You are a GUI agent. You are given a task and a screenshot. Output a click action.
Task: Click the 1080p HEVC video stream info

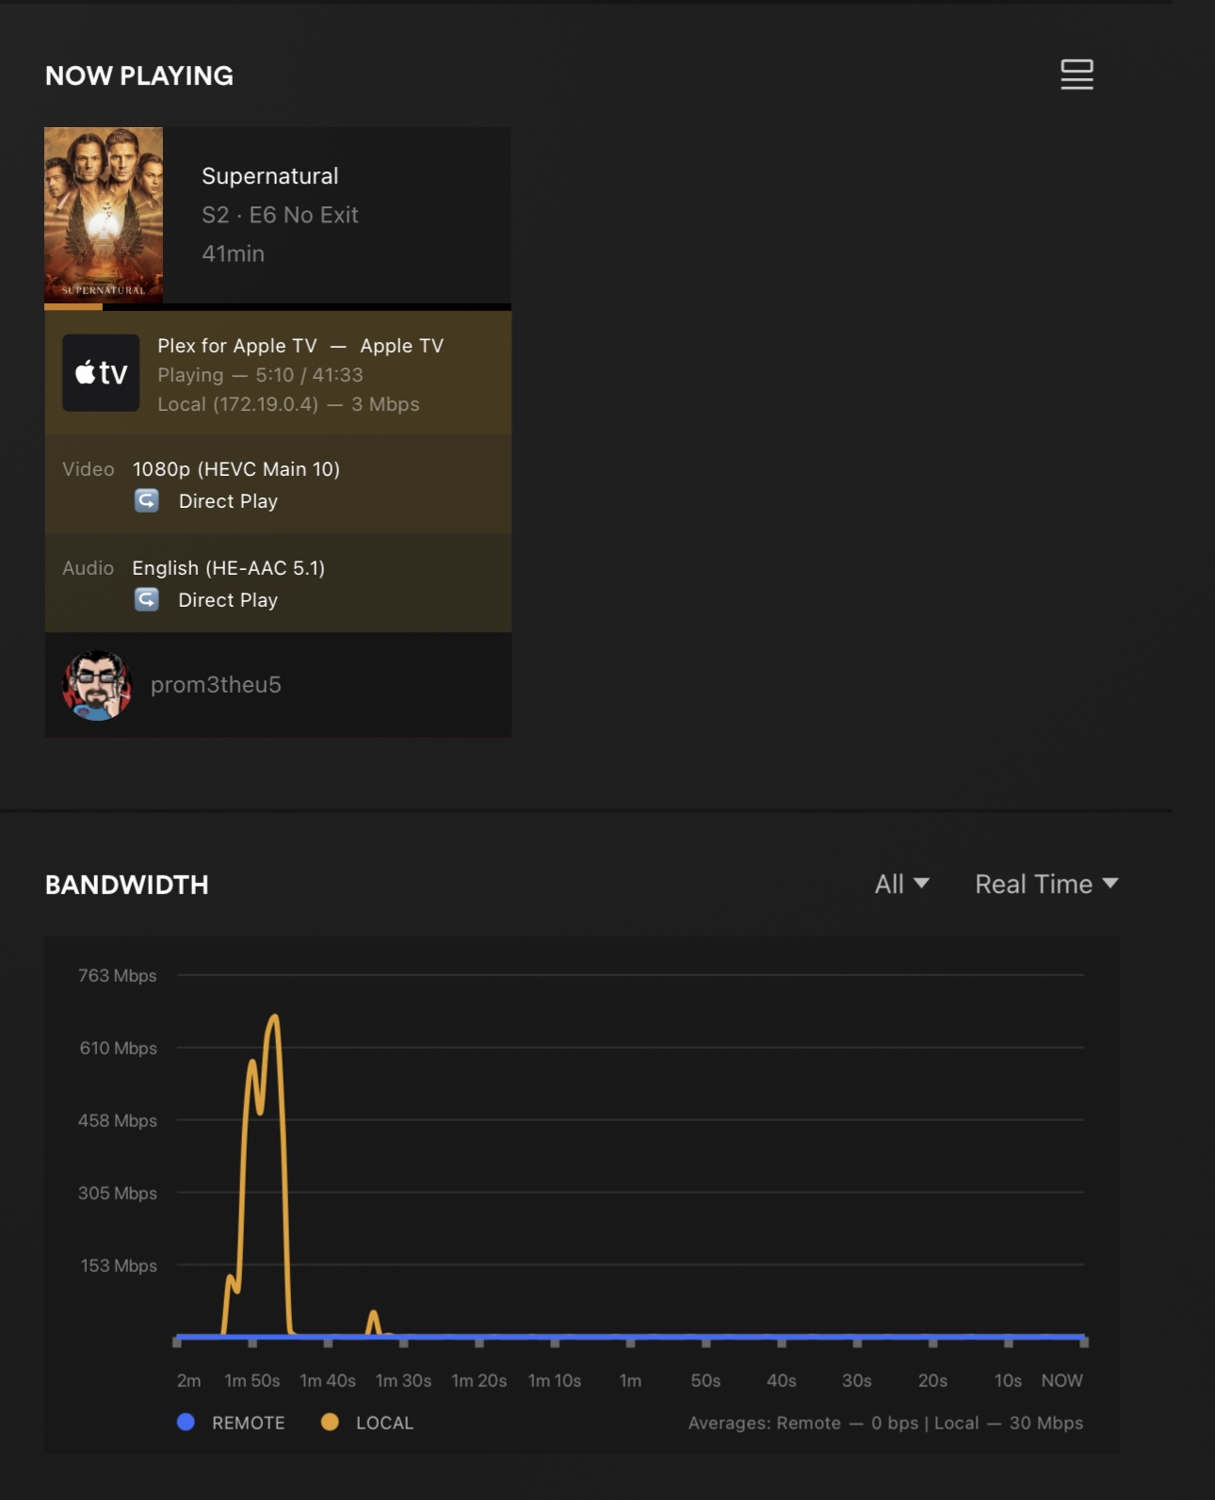coord(235,469)
